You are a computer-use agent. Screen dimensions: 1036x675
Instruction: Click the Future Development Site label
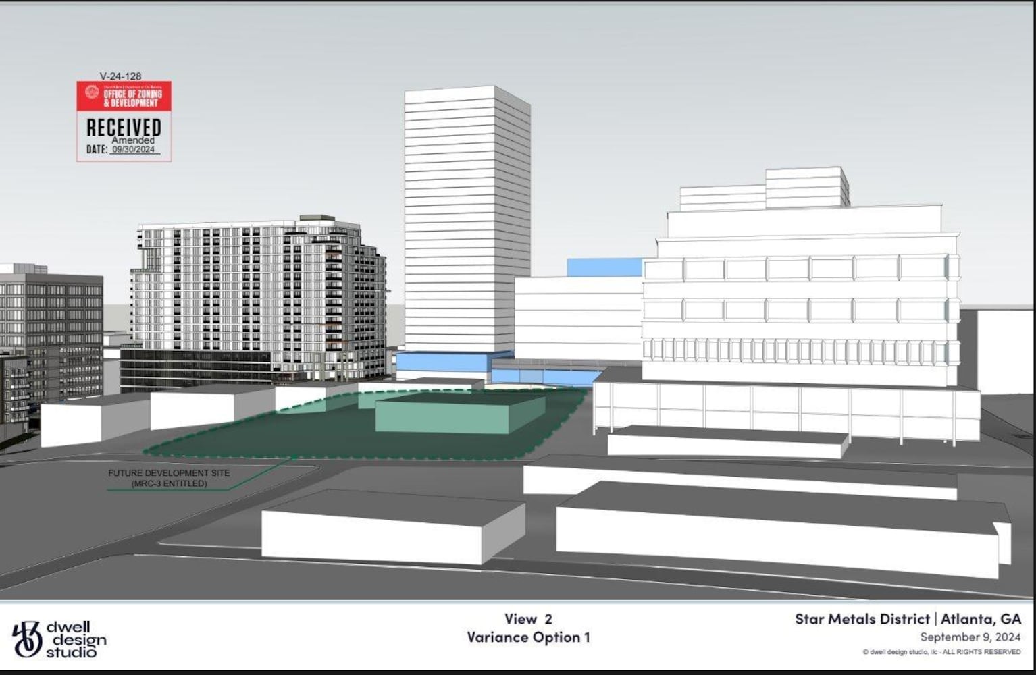pyautogui.click(x=169, y=478)
